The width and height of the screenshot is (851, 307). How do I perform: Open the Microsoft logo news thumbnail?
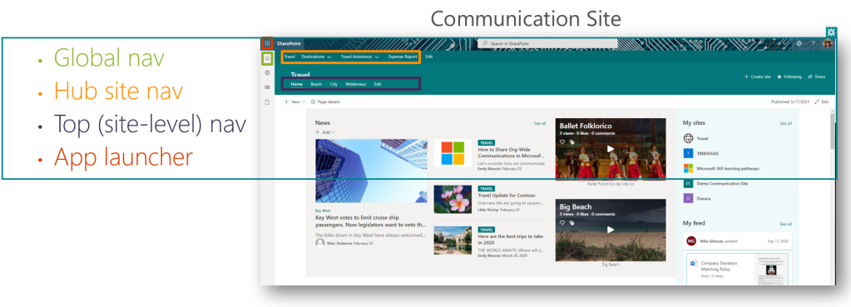[x=453, y=153]
